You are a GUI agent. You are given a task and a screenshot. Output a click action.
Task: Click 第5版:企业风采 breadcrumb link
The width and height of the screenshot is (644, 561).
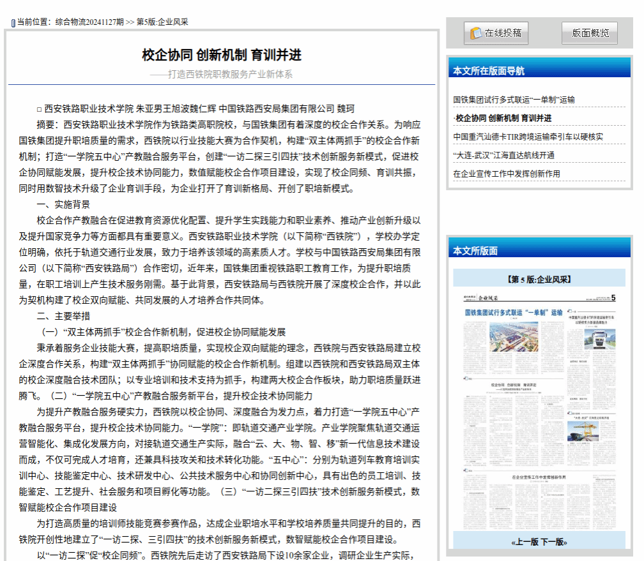tap(162, 22)
